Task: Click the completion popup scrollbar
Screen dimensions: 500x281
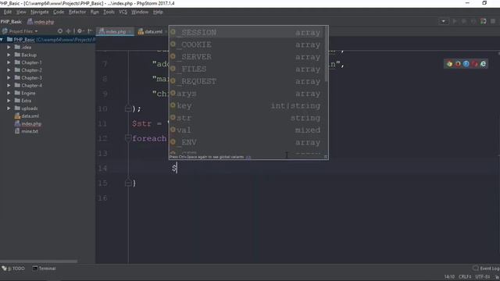Action: 327,54
